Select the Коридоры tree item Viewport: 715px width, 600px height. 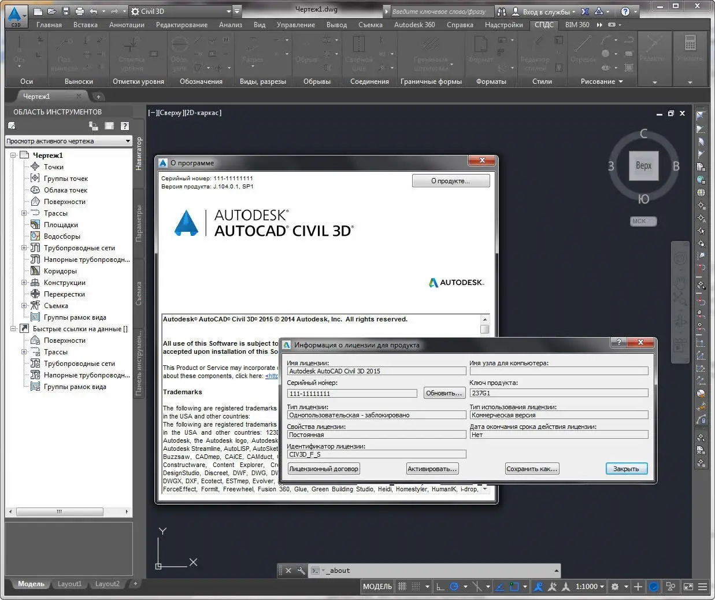click(x=60, y=271)
